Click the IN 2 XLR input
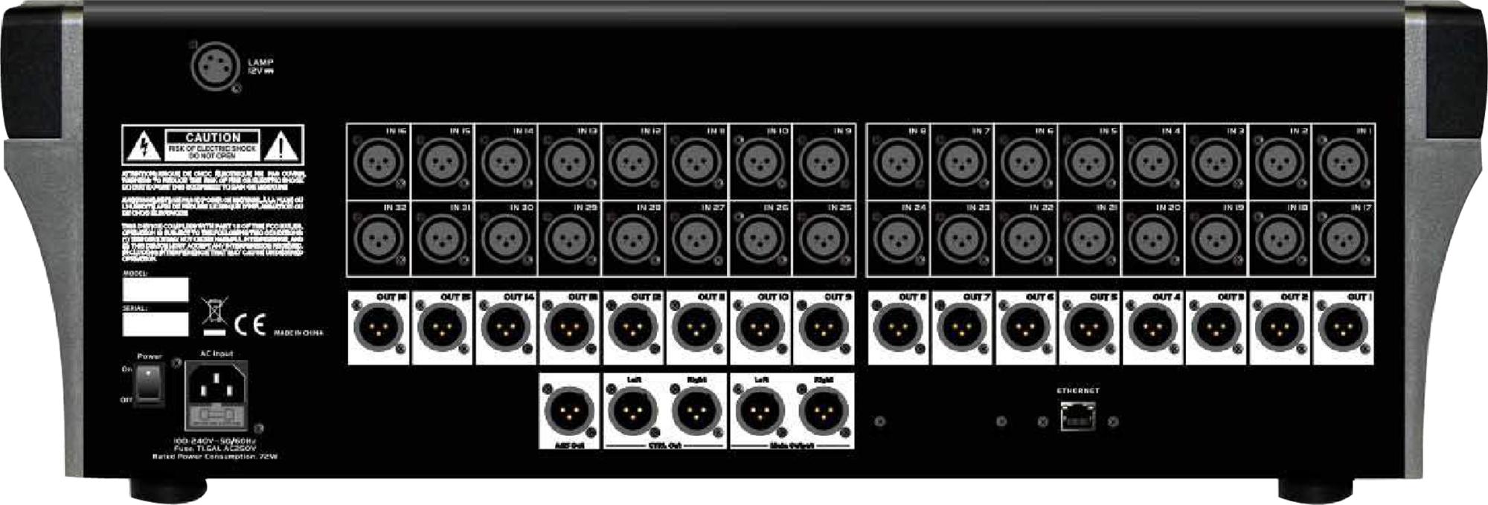 tap(1280, 161)
